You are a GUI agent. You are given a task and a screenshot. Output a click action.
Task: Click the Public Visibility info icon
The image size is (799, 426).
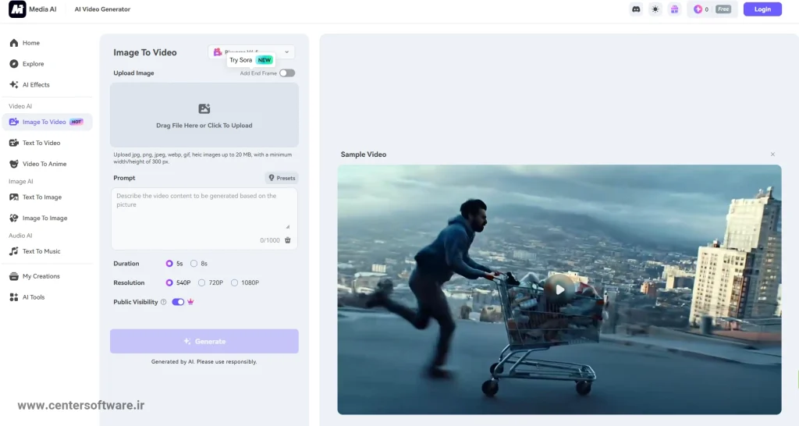tap(164, 302)
